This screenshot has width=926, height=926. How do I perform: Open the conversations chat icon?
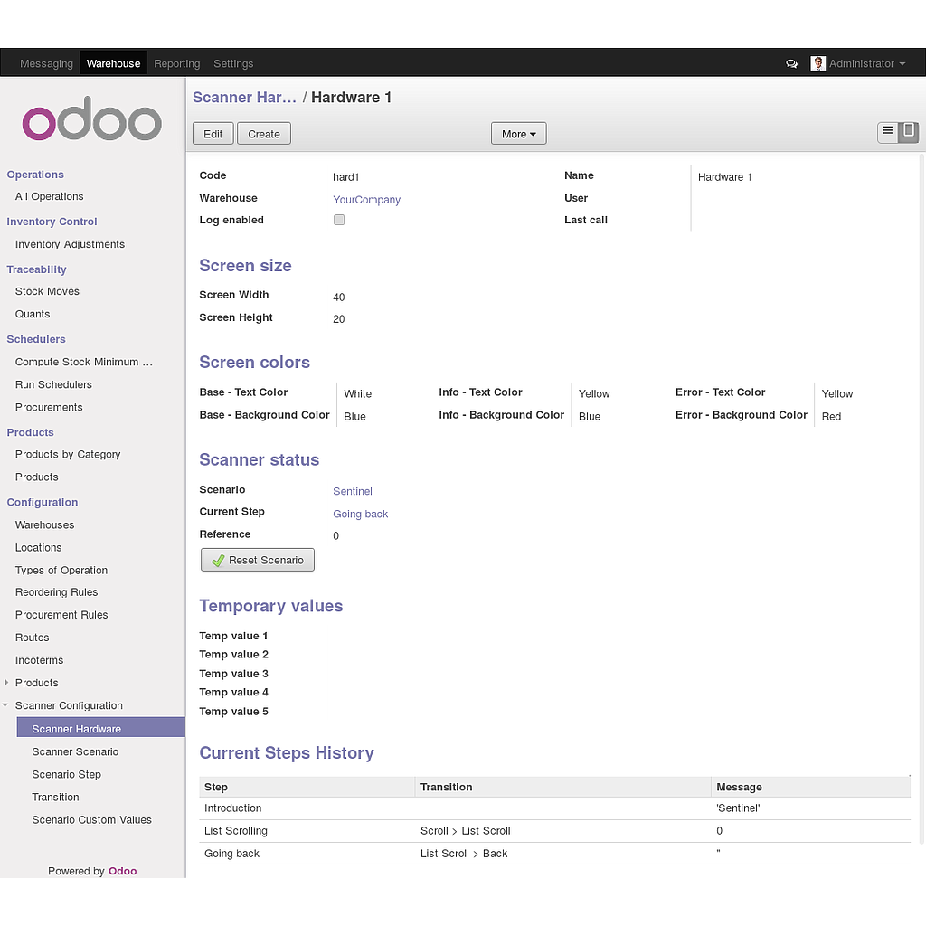[791, 64]
